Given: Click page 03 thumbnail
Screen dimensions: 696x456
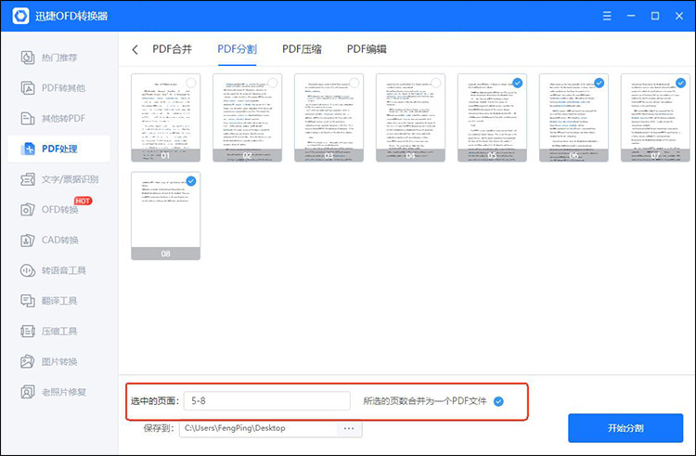Looking at the screenshot, I should (329, 118).
